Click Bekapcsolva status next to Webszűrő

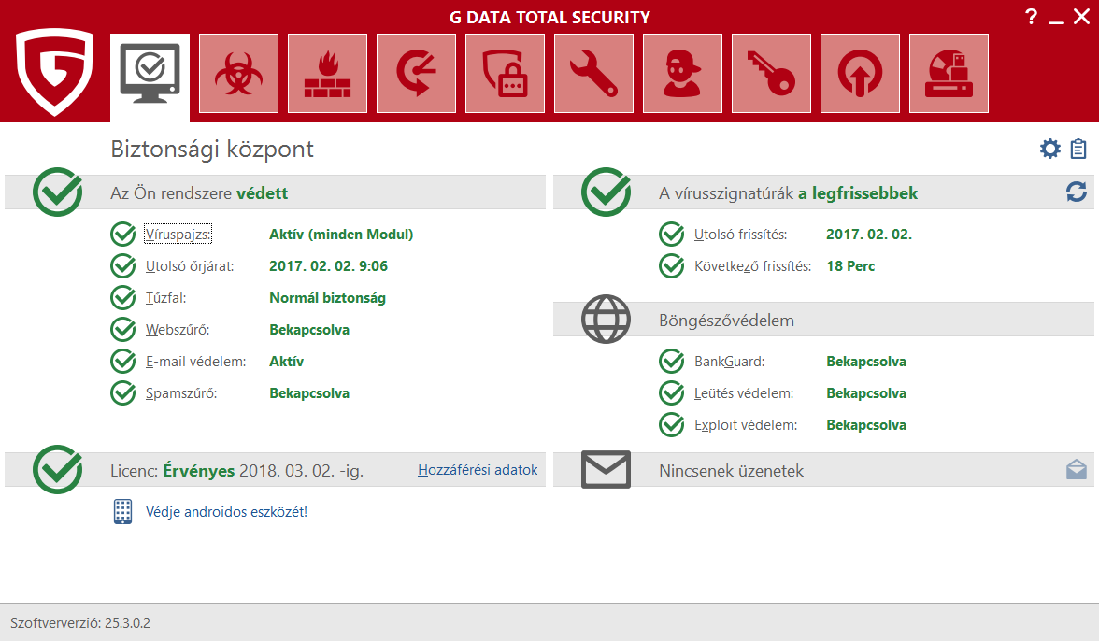point(309,330)
